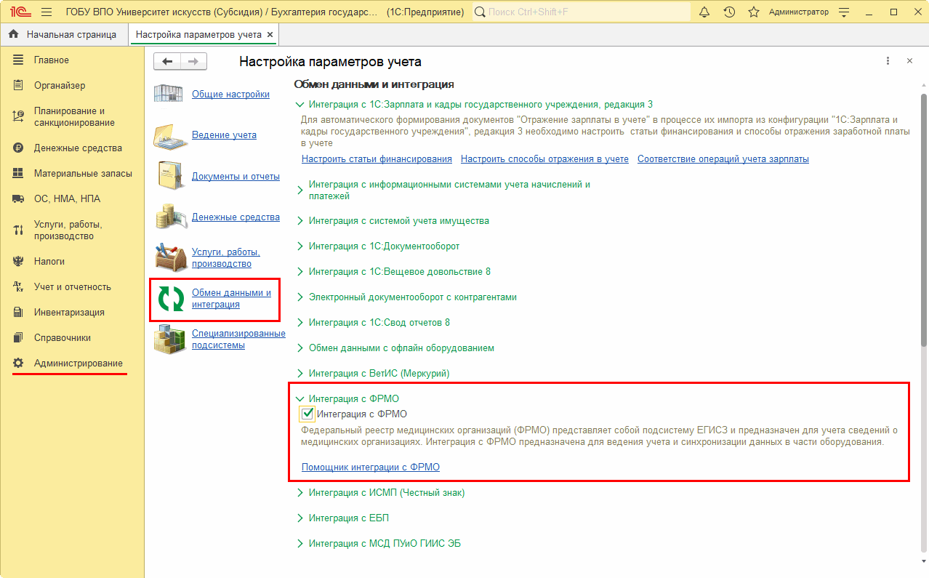Click Настроить статьи финансирования link
This screenshot has width=929, height=578.
(x=377, y=159)
